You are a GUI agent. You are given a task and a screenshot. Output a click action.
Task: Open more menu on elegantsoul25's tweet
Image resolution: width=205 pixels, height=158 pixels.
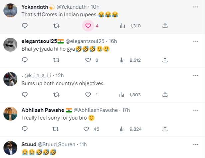click(x=196, y=41)
